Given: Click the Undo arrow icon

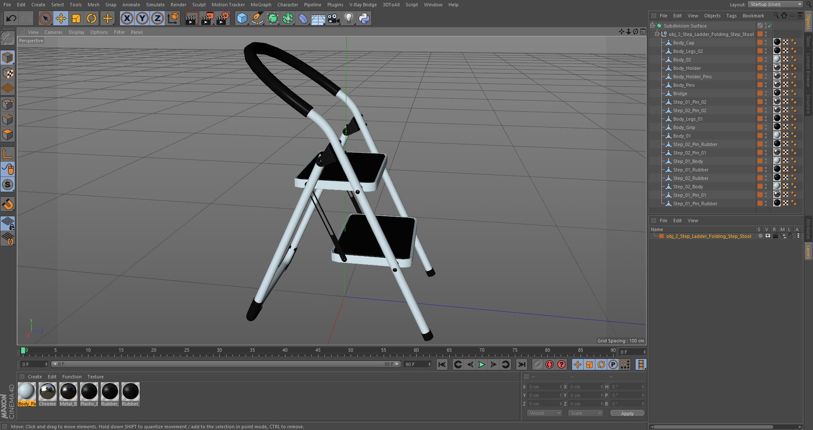Looking at the screenshot, I should point(11,18).
